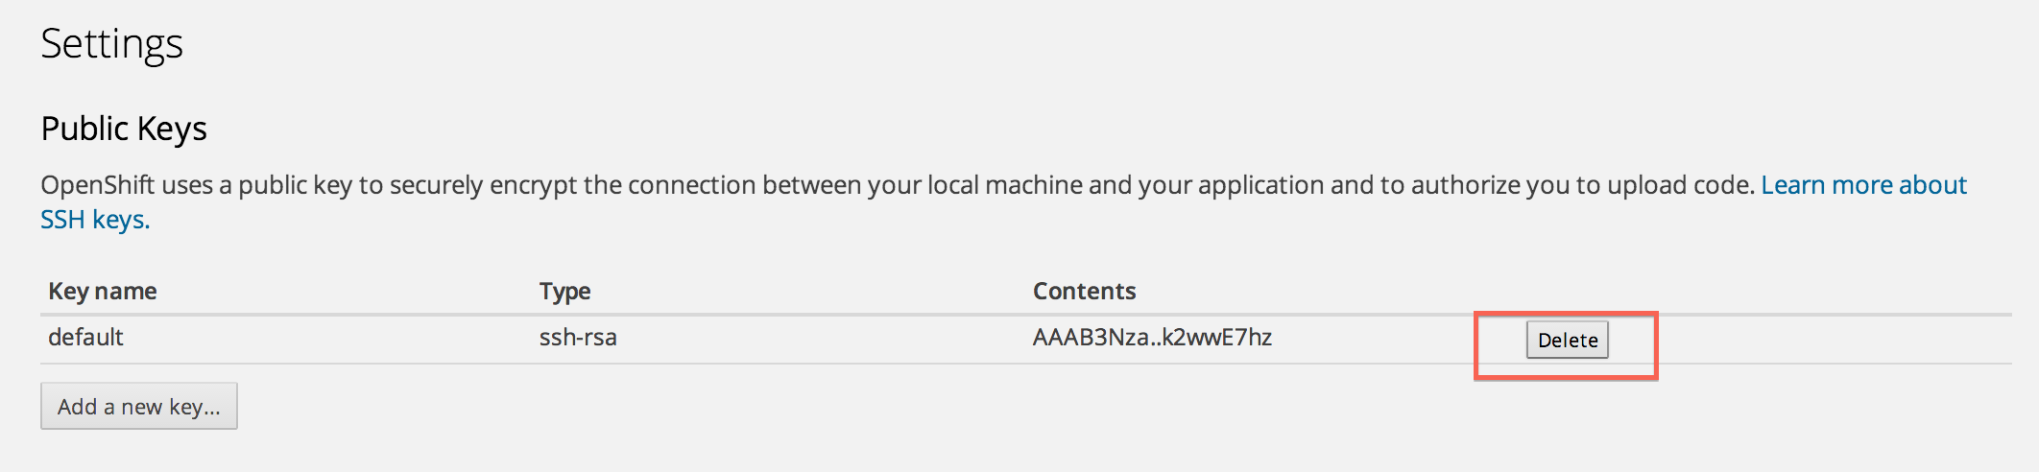Screen dimensions: 2039x472
Task: Open the "Learn more about" link text
Action: tap(1863, 185)
